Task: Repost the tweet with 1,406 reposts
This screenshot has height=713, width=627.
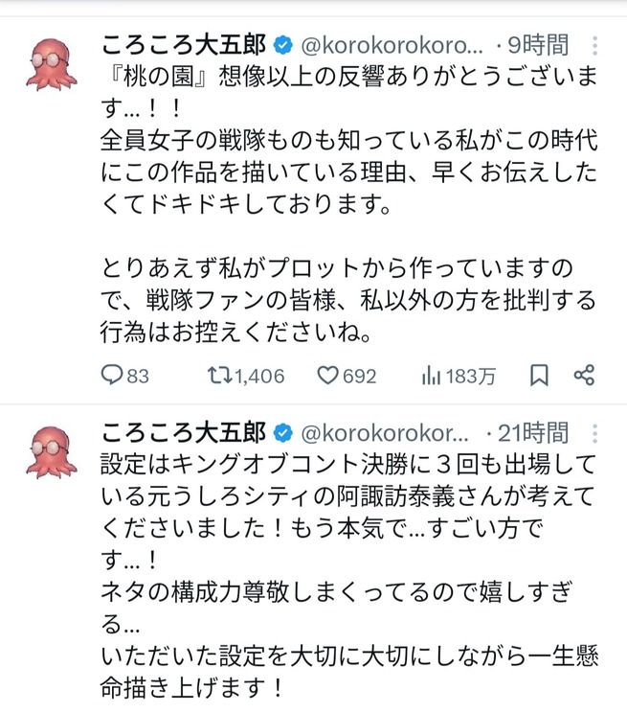Action: pyautogui.click(x=220, y=376)
